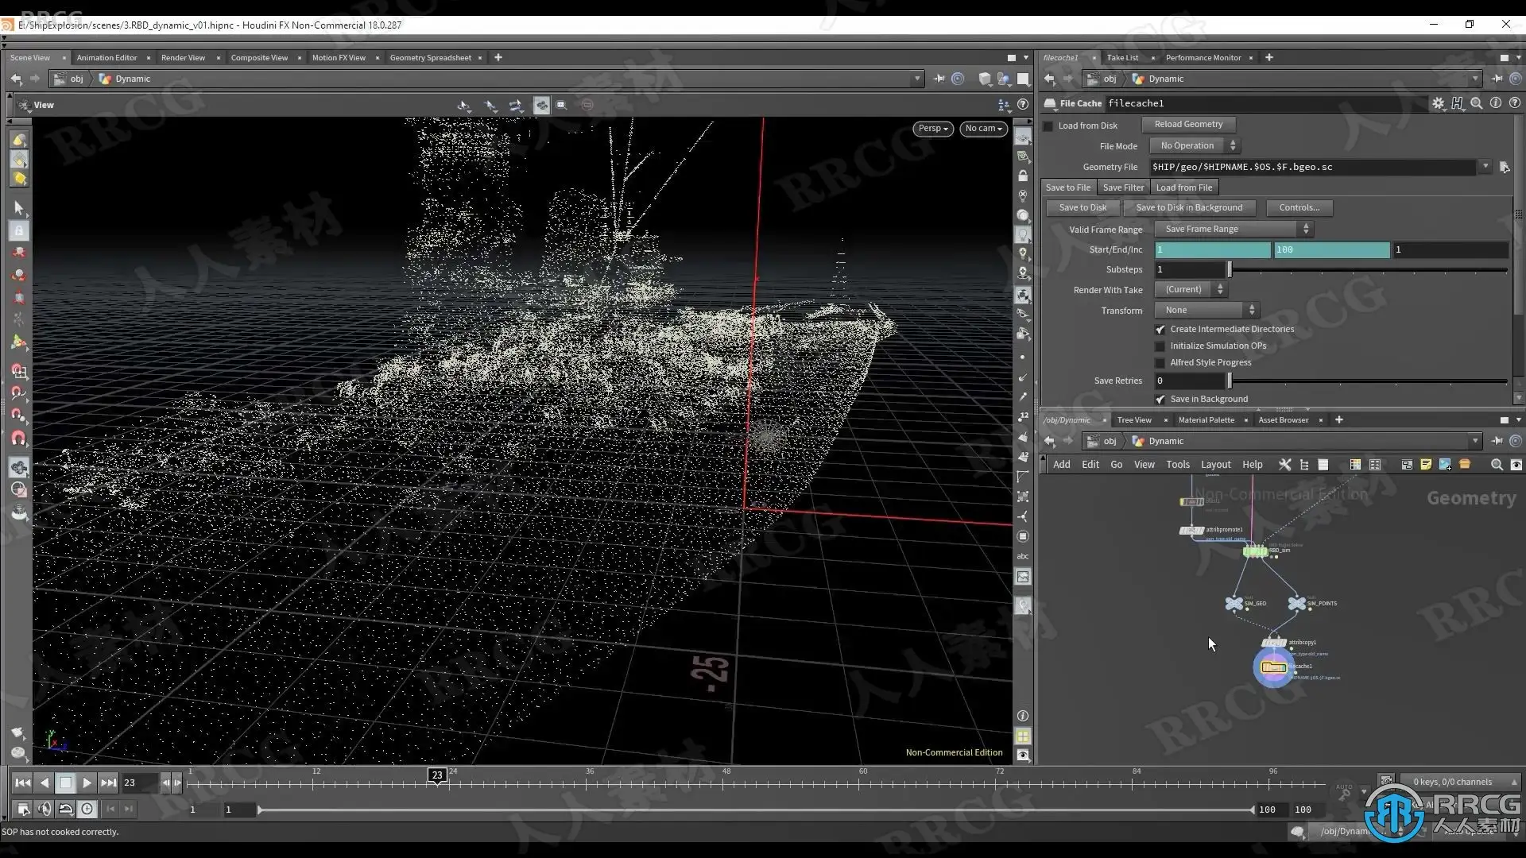1526x858 pixels.
Task: Uncheck Create Intermediate Directories
Action: [1160, 329]
